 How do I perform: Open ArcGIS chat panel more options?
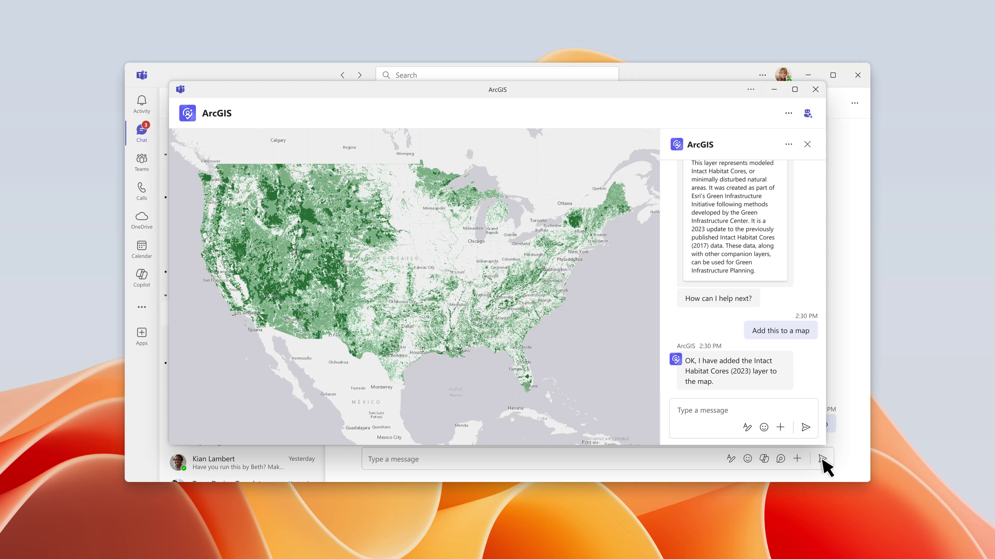click(x=788, y=144)
